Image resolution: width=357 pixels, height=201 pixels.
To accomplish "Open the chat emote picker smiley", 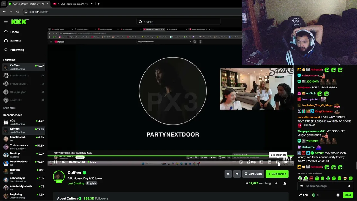I will click(349, 186).
